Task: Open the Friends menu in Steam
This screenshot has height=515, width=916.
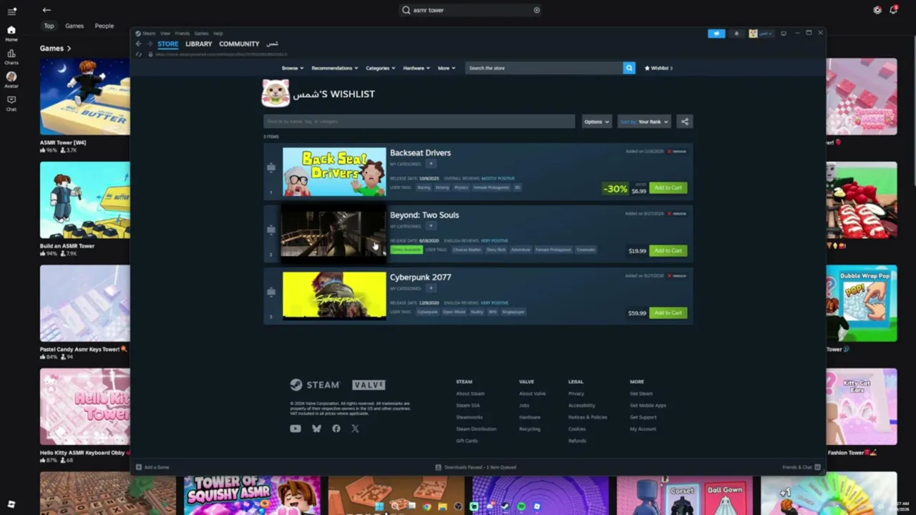Action: tap(182, 34)
